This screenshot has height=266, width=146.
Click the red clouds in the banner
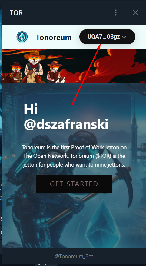110,66
